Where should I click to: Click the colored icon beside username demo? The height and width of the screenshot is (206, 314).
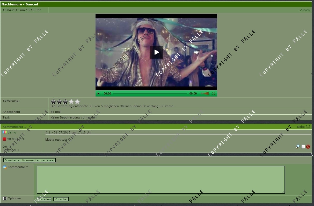coord(4,132)
